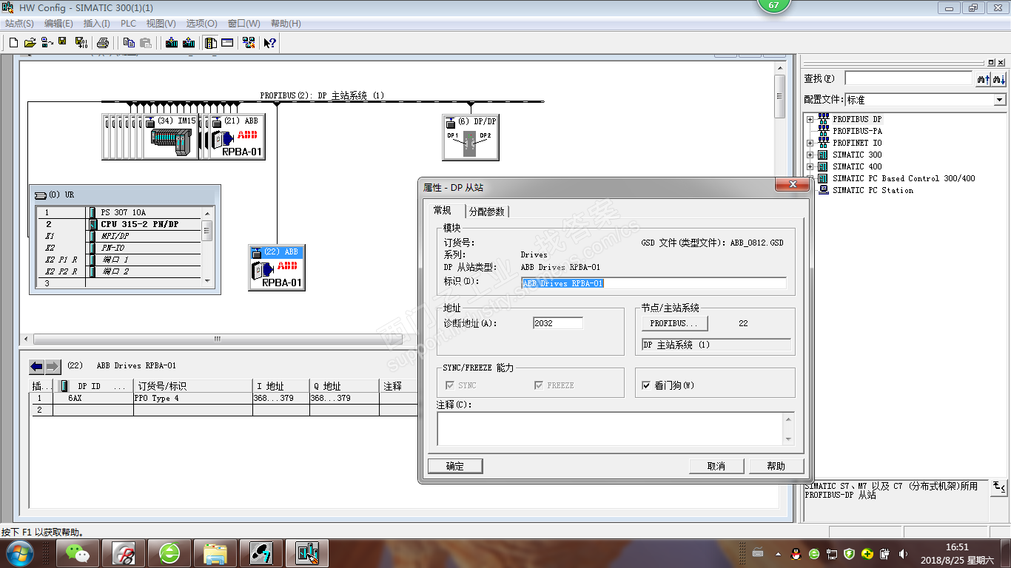Select the CPU 315-2 PN/DP rack row
This screenshot has width=1011, height=568.
click(x=118, y=224)
